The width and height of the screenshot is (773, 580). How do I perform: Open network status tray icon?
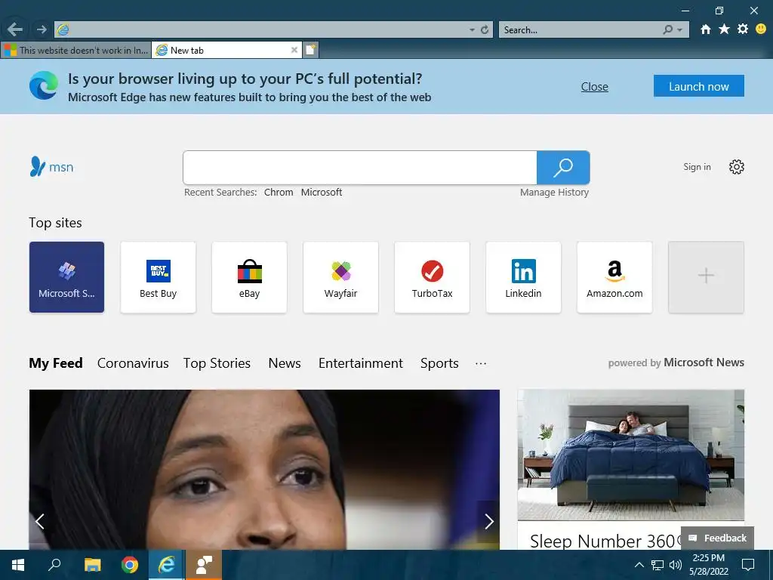(x=658, y=565)
